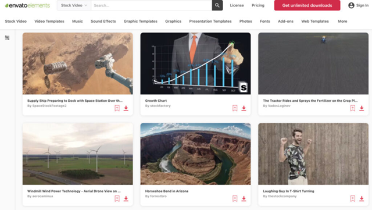372x210 pixels.
Task: Click the Sign In link
Action: coord(362,5)
